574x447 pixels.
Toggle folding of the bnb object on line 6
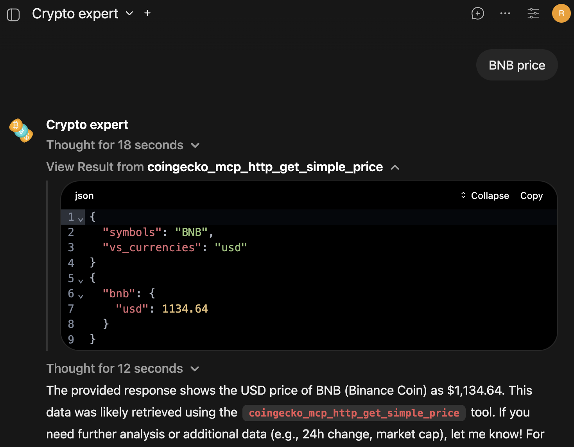point(81,296)
